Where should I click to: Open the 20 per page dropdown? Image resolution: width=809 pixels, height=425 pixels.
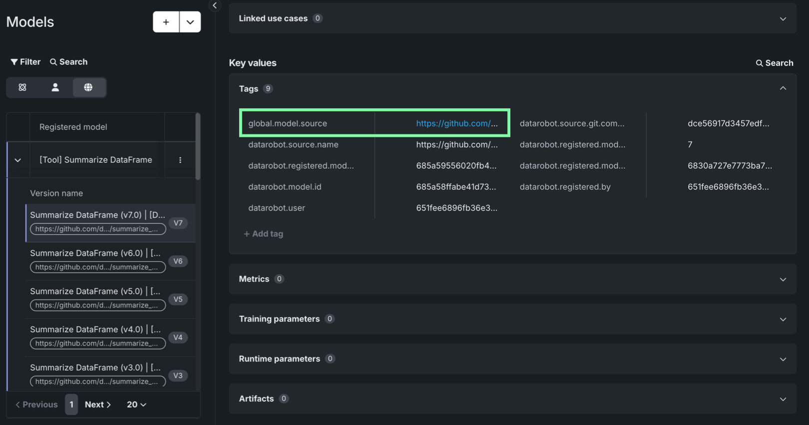tap(136, 405)
